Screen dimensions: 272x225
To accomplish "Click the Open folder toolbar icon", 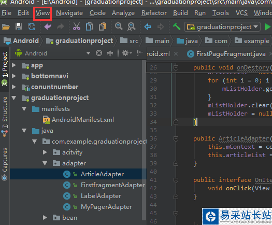I will pos(6,27).
